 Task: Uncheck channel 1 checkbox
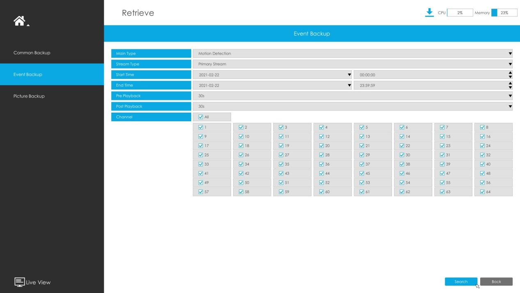(x=201, y=127)
